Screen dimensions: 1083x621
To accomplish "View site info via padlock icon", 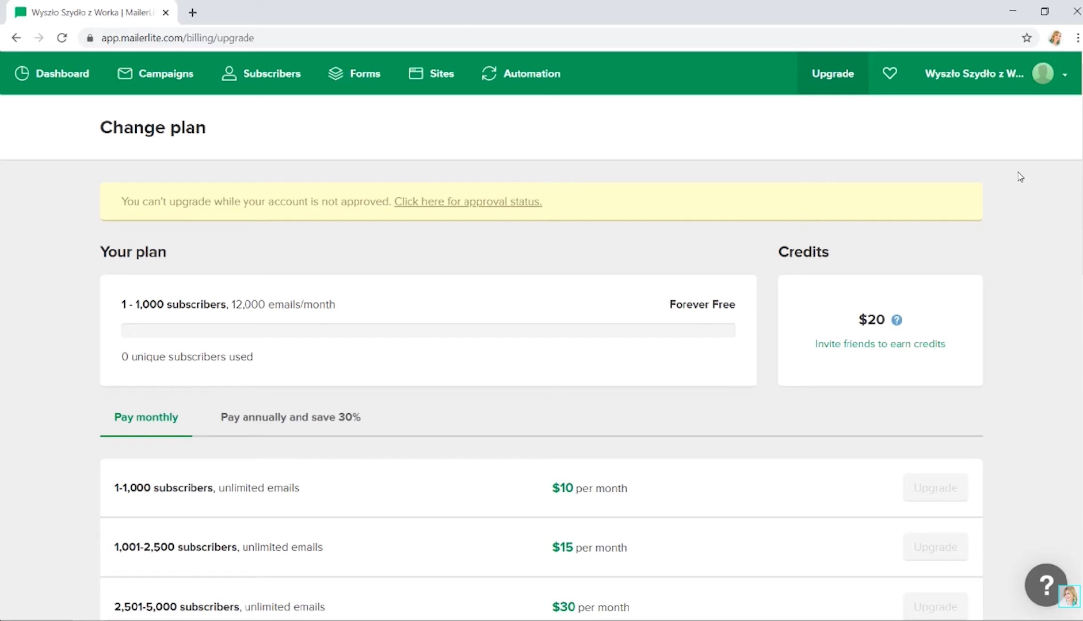I will (90, 38).
